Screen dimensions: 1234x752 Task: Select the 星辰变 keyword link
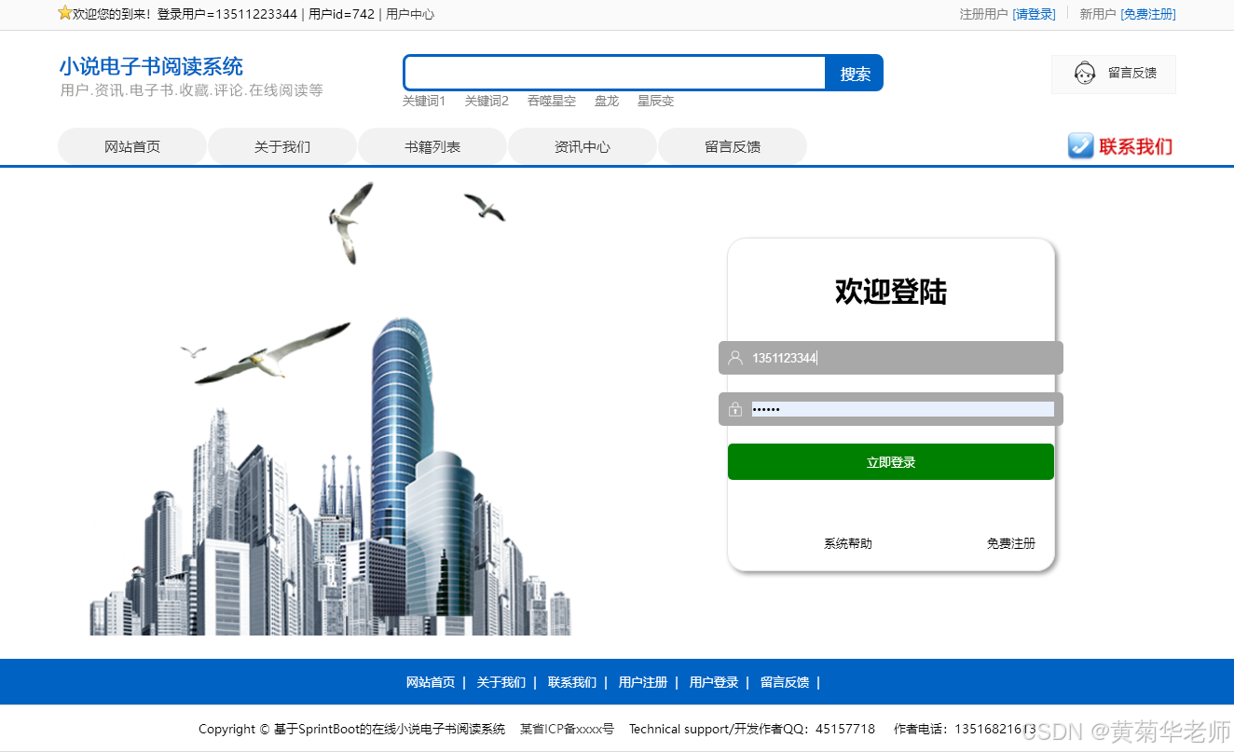(655, 101)
